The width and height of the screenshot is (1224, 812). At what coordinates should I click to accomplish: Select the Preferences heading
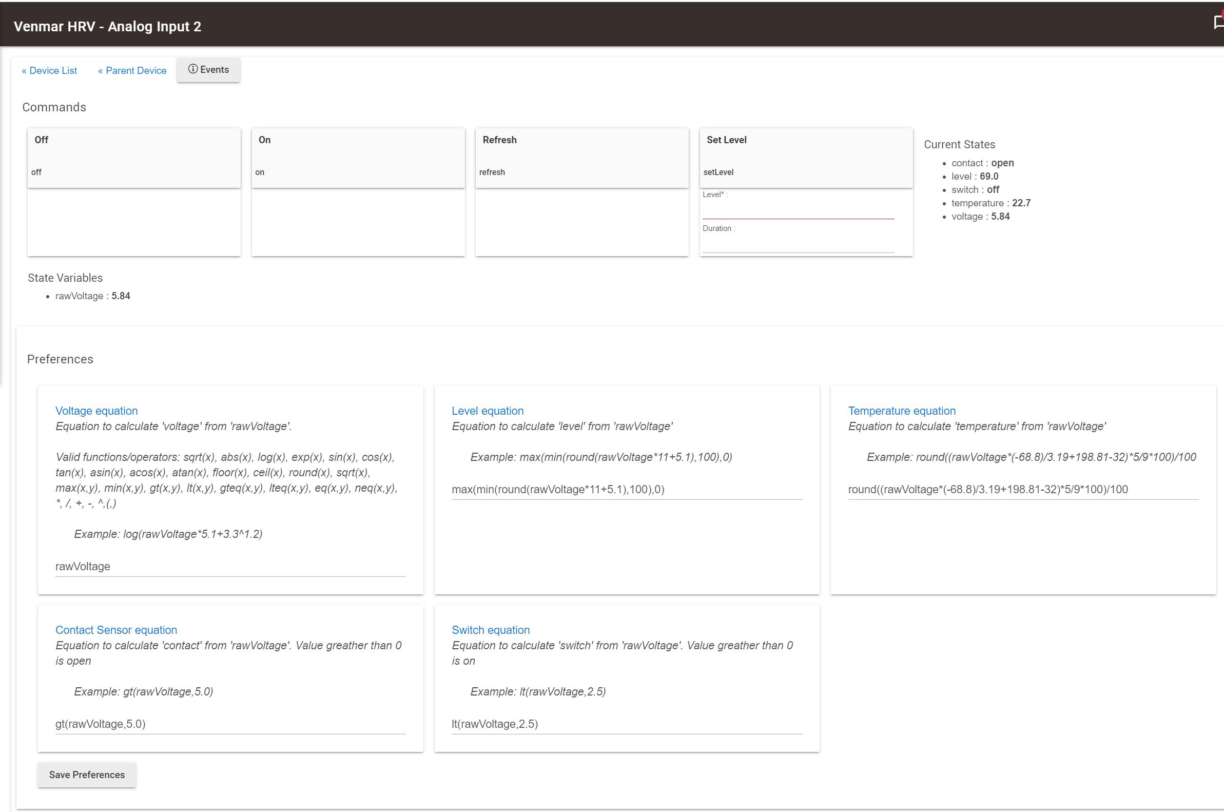point(60,359)
